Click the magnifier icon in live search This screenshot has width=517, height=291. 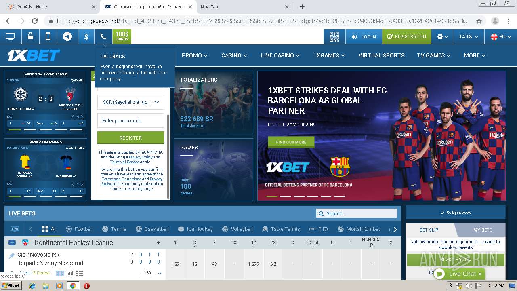pyautogui.click(x=321, y=214)
